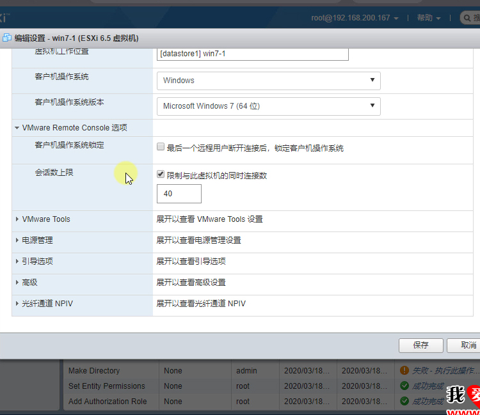Expand the 高级 section

click(x=17, y=283)
